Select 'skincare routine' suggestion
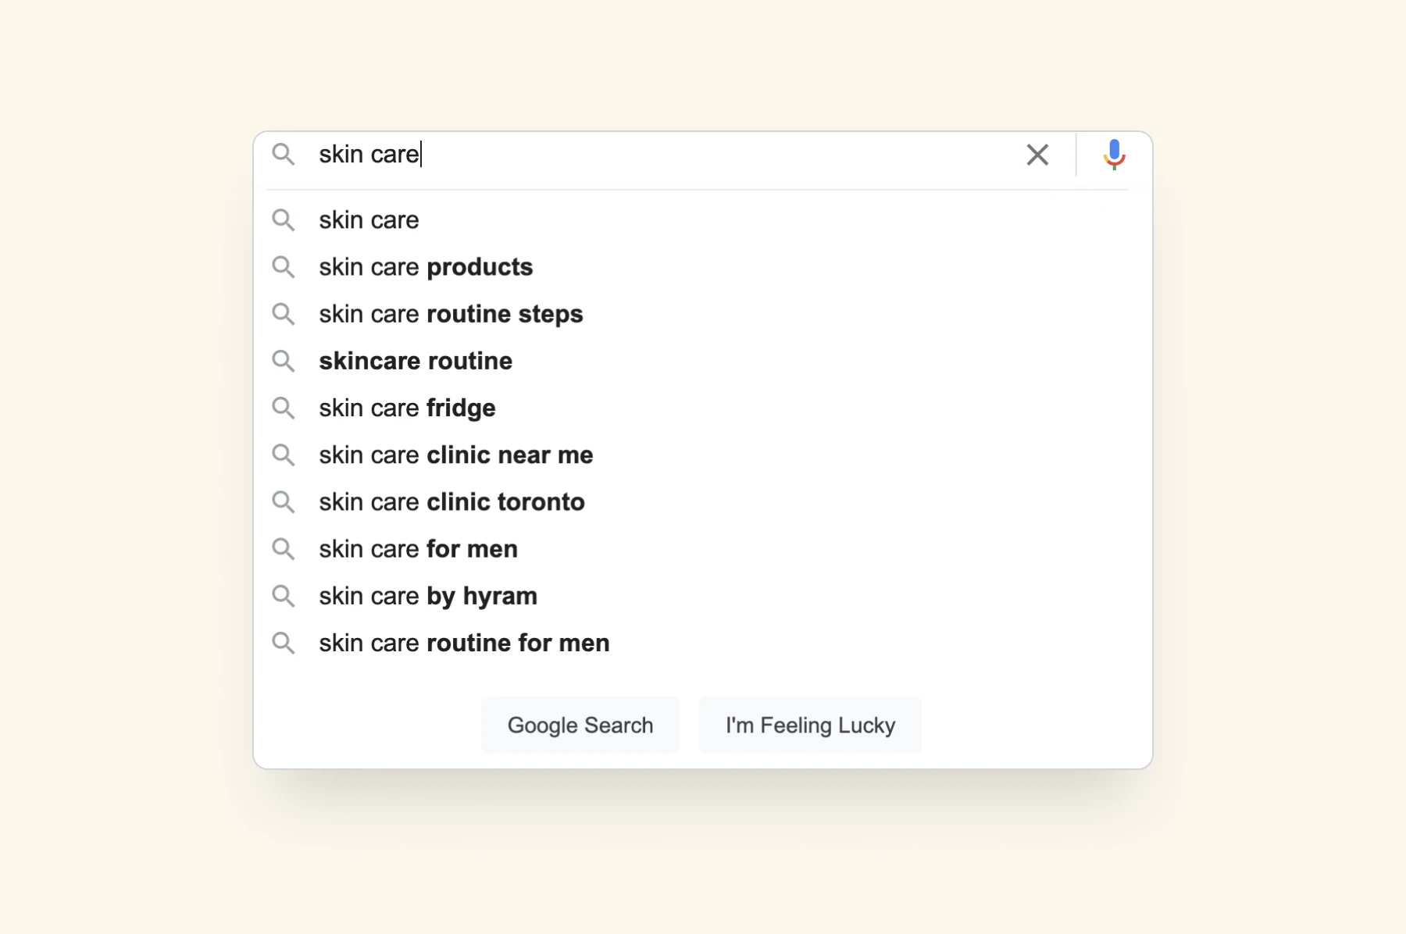 [x=416, y=361]
